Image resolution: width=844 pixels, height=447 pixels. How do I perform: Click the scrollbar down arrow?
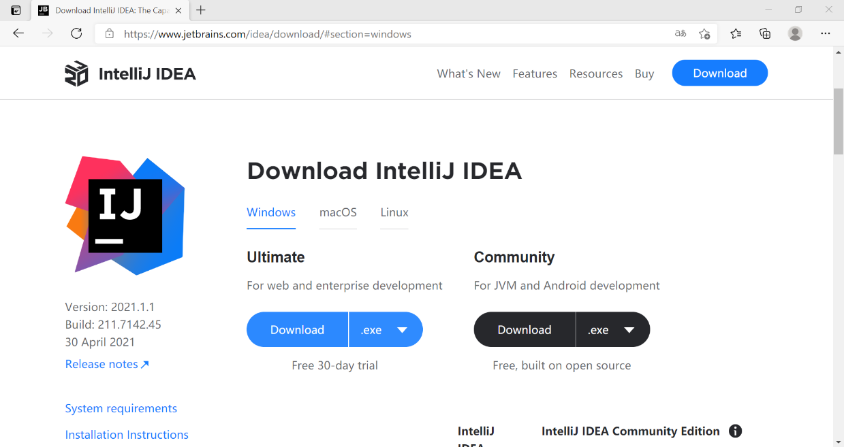(x=839, y=441)
